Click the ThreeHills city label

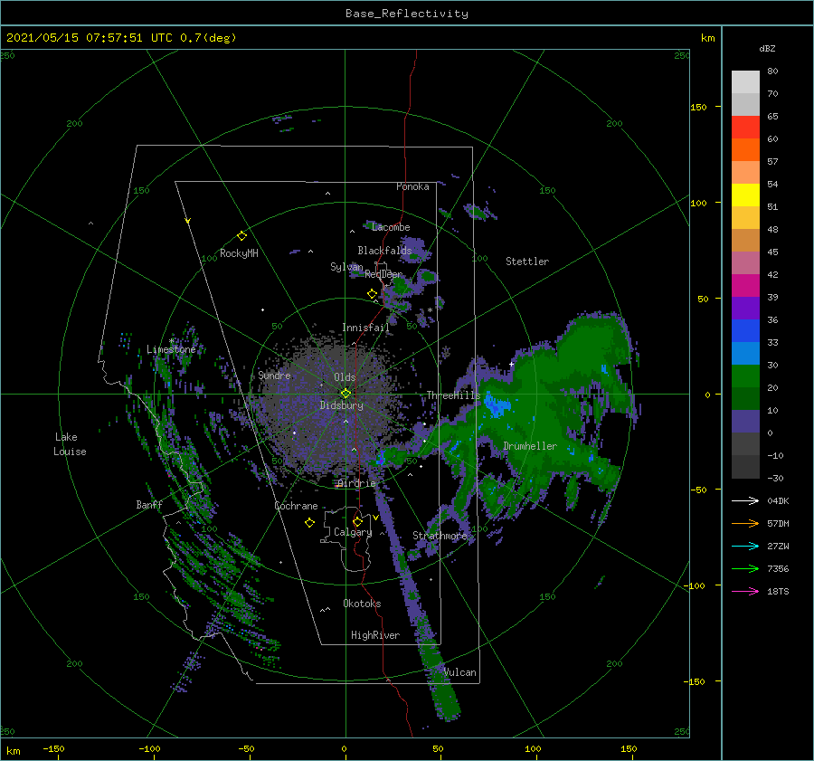coord(453,395)
